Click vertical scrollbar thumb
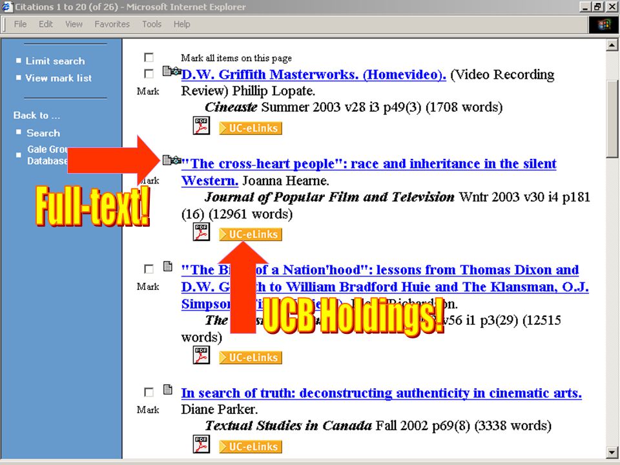This screenshot has width=620, height=465. click(612, 119)
